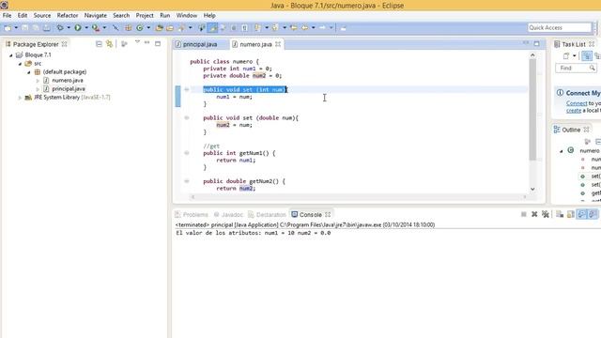Close the numero.java editor tab
This screenshot has width=601, height=338.
278,44
